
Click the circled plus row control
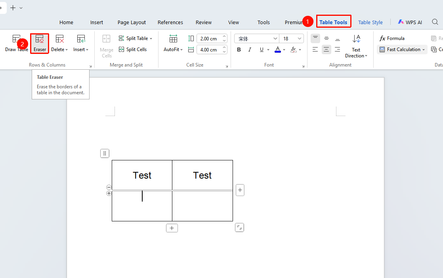pos(109,193)
